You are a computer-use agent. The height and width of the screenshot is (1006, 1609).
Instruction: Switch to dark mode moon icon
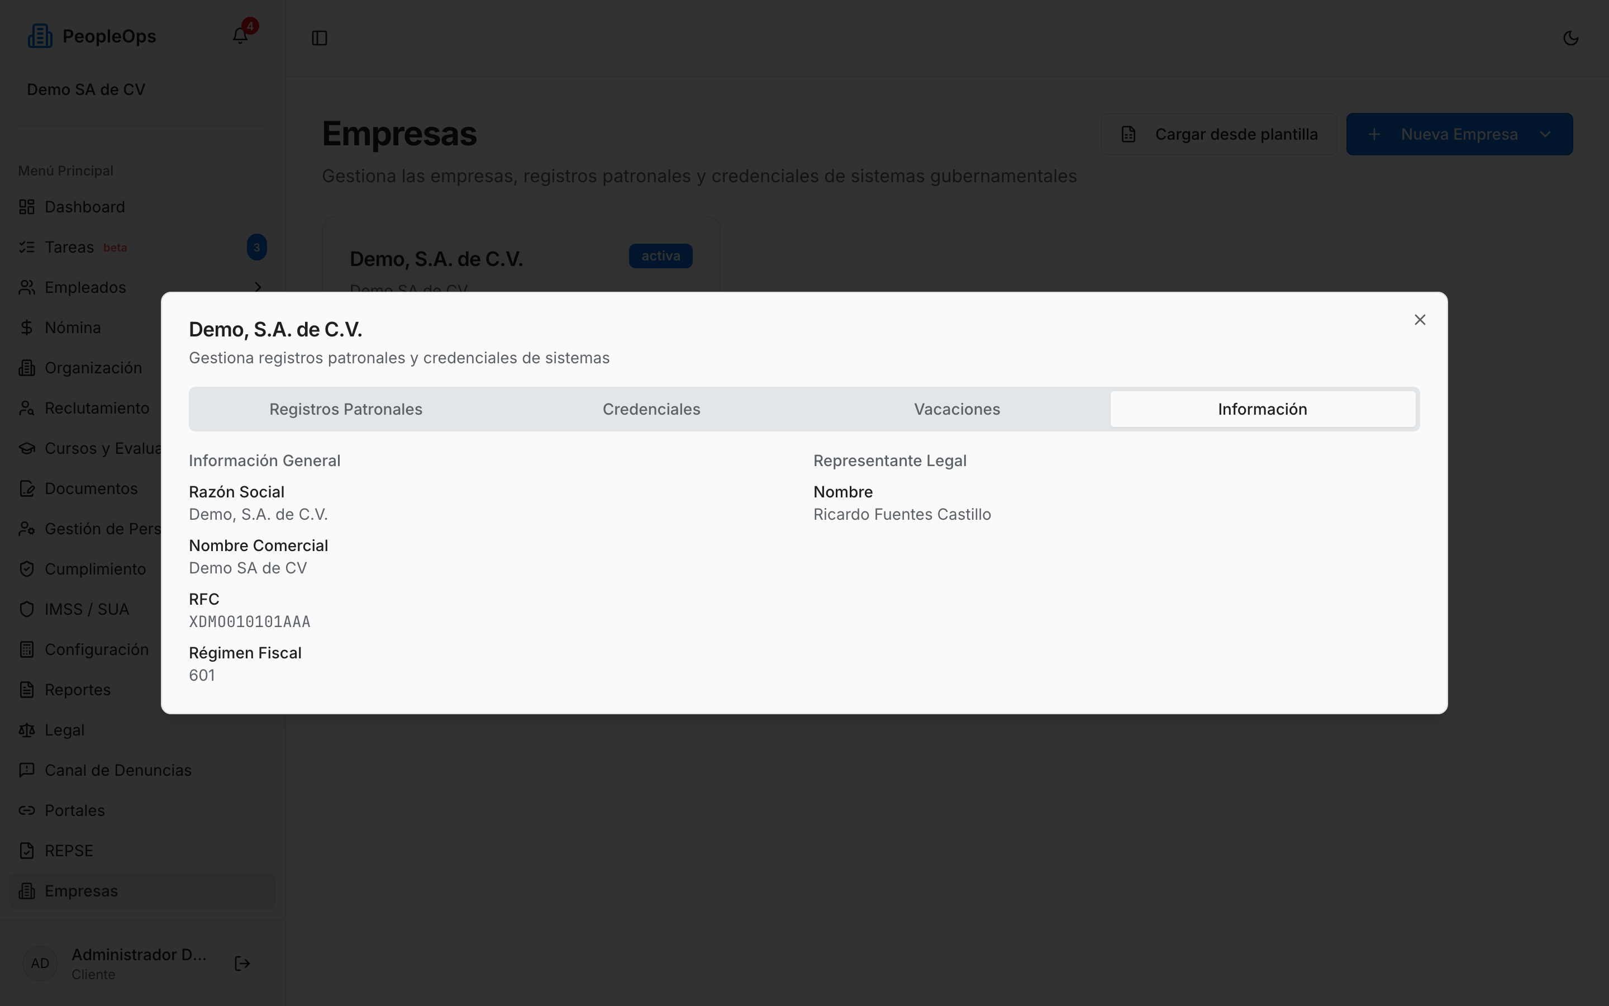(x=1570, y=38)
